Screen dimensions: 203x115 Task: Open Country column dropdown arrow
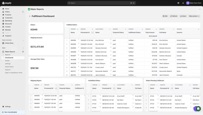pos(199,29)
